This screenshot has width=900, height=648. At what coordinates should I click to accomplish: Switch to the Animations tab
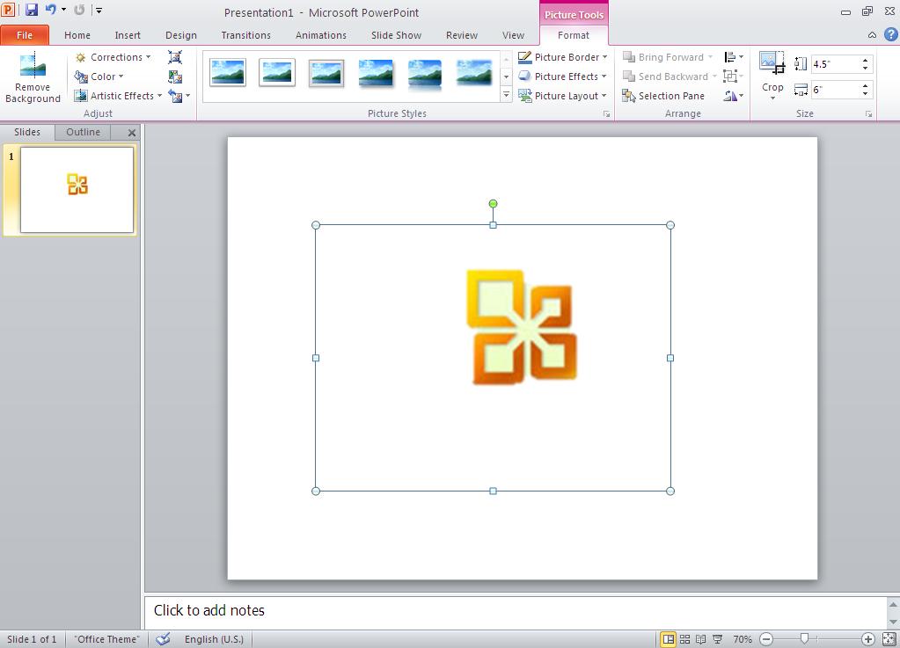click(321, 35)
